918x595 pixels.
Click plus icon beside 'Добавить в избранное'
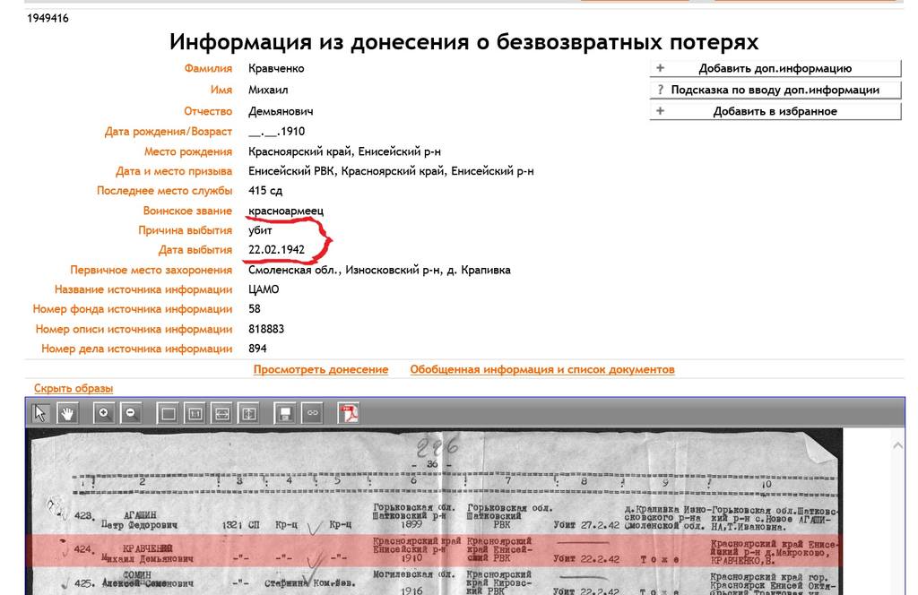(661, 110)
